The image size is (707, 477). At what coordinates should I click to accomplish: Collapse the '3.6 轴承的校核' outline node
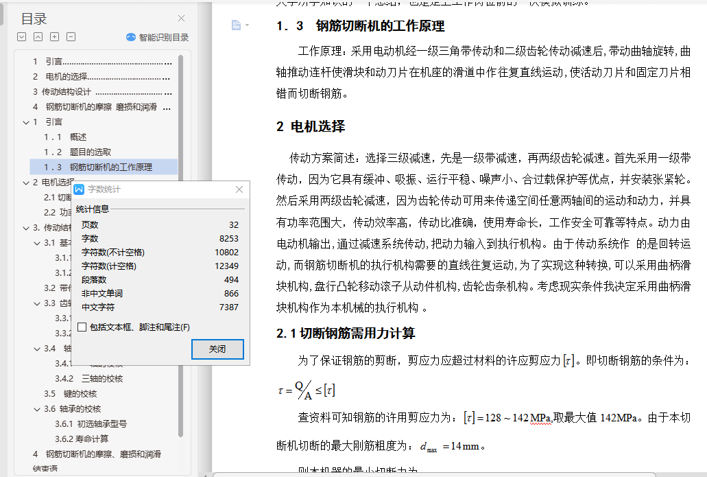tap(38, 409)
